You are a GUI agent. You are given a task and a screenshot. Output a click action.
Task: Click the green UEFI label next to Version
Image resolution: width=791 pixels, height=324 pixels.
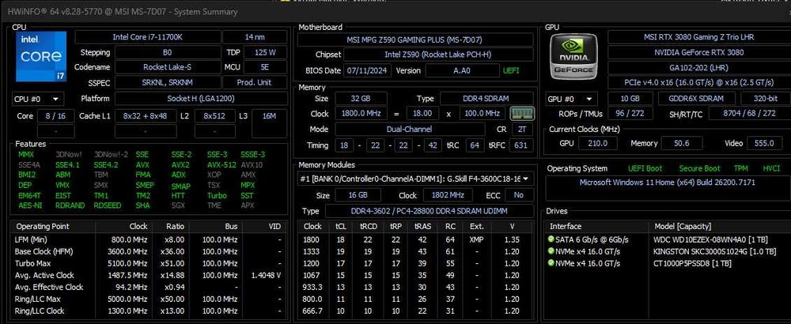point(511,70)
